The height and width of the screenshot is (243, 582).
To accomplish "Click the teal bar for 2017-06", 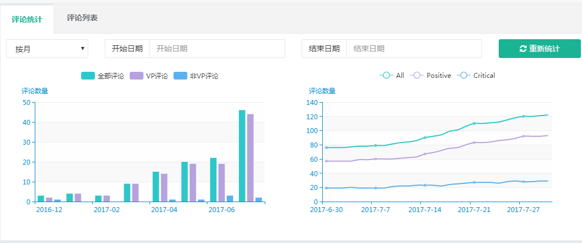I will [x=213, y=180].
